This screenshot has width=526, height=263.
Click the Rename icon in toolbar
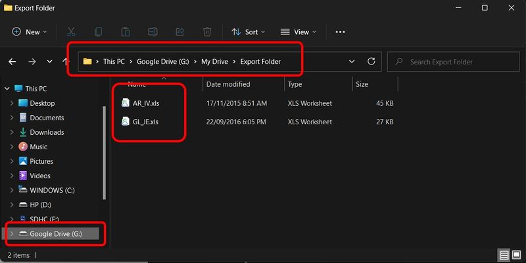[153, 32]
